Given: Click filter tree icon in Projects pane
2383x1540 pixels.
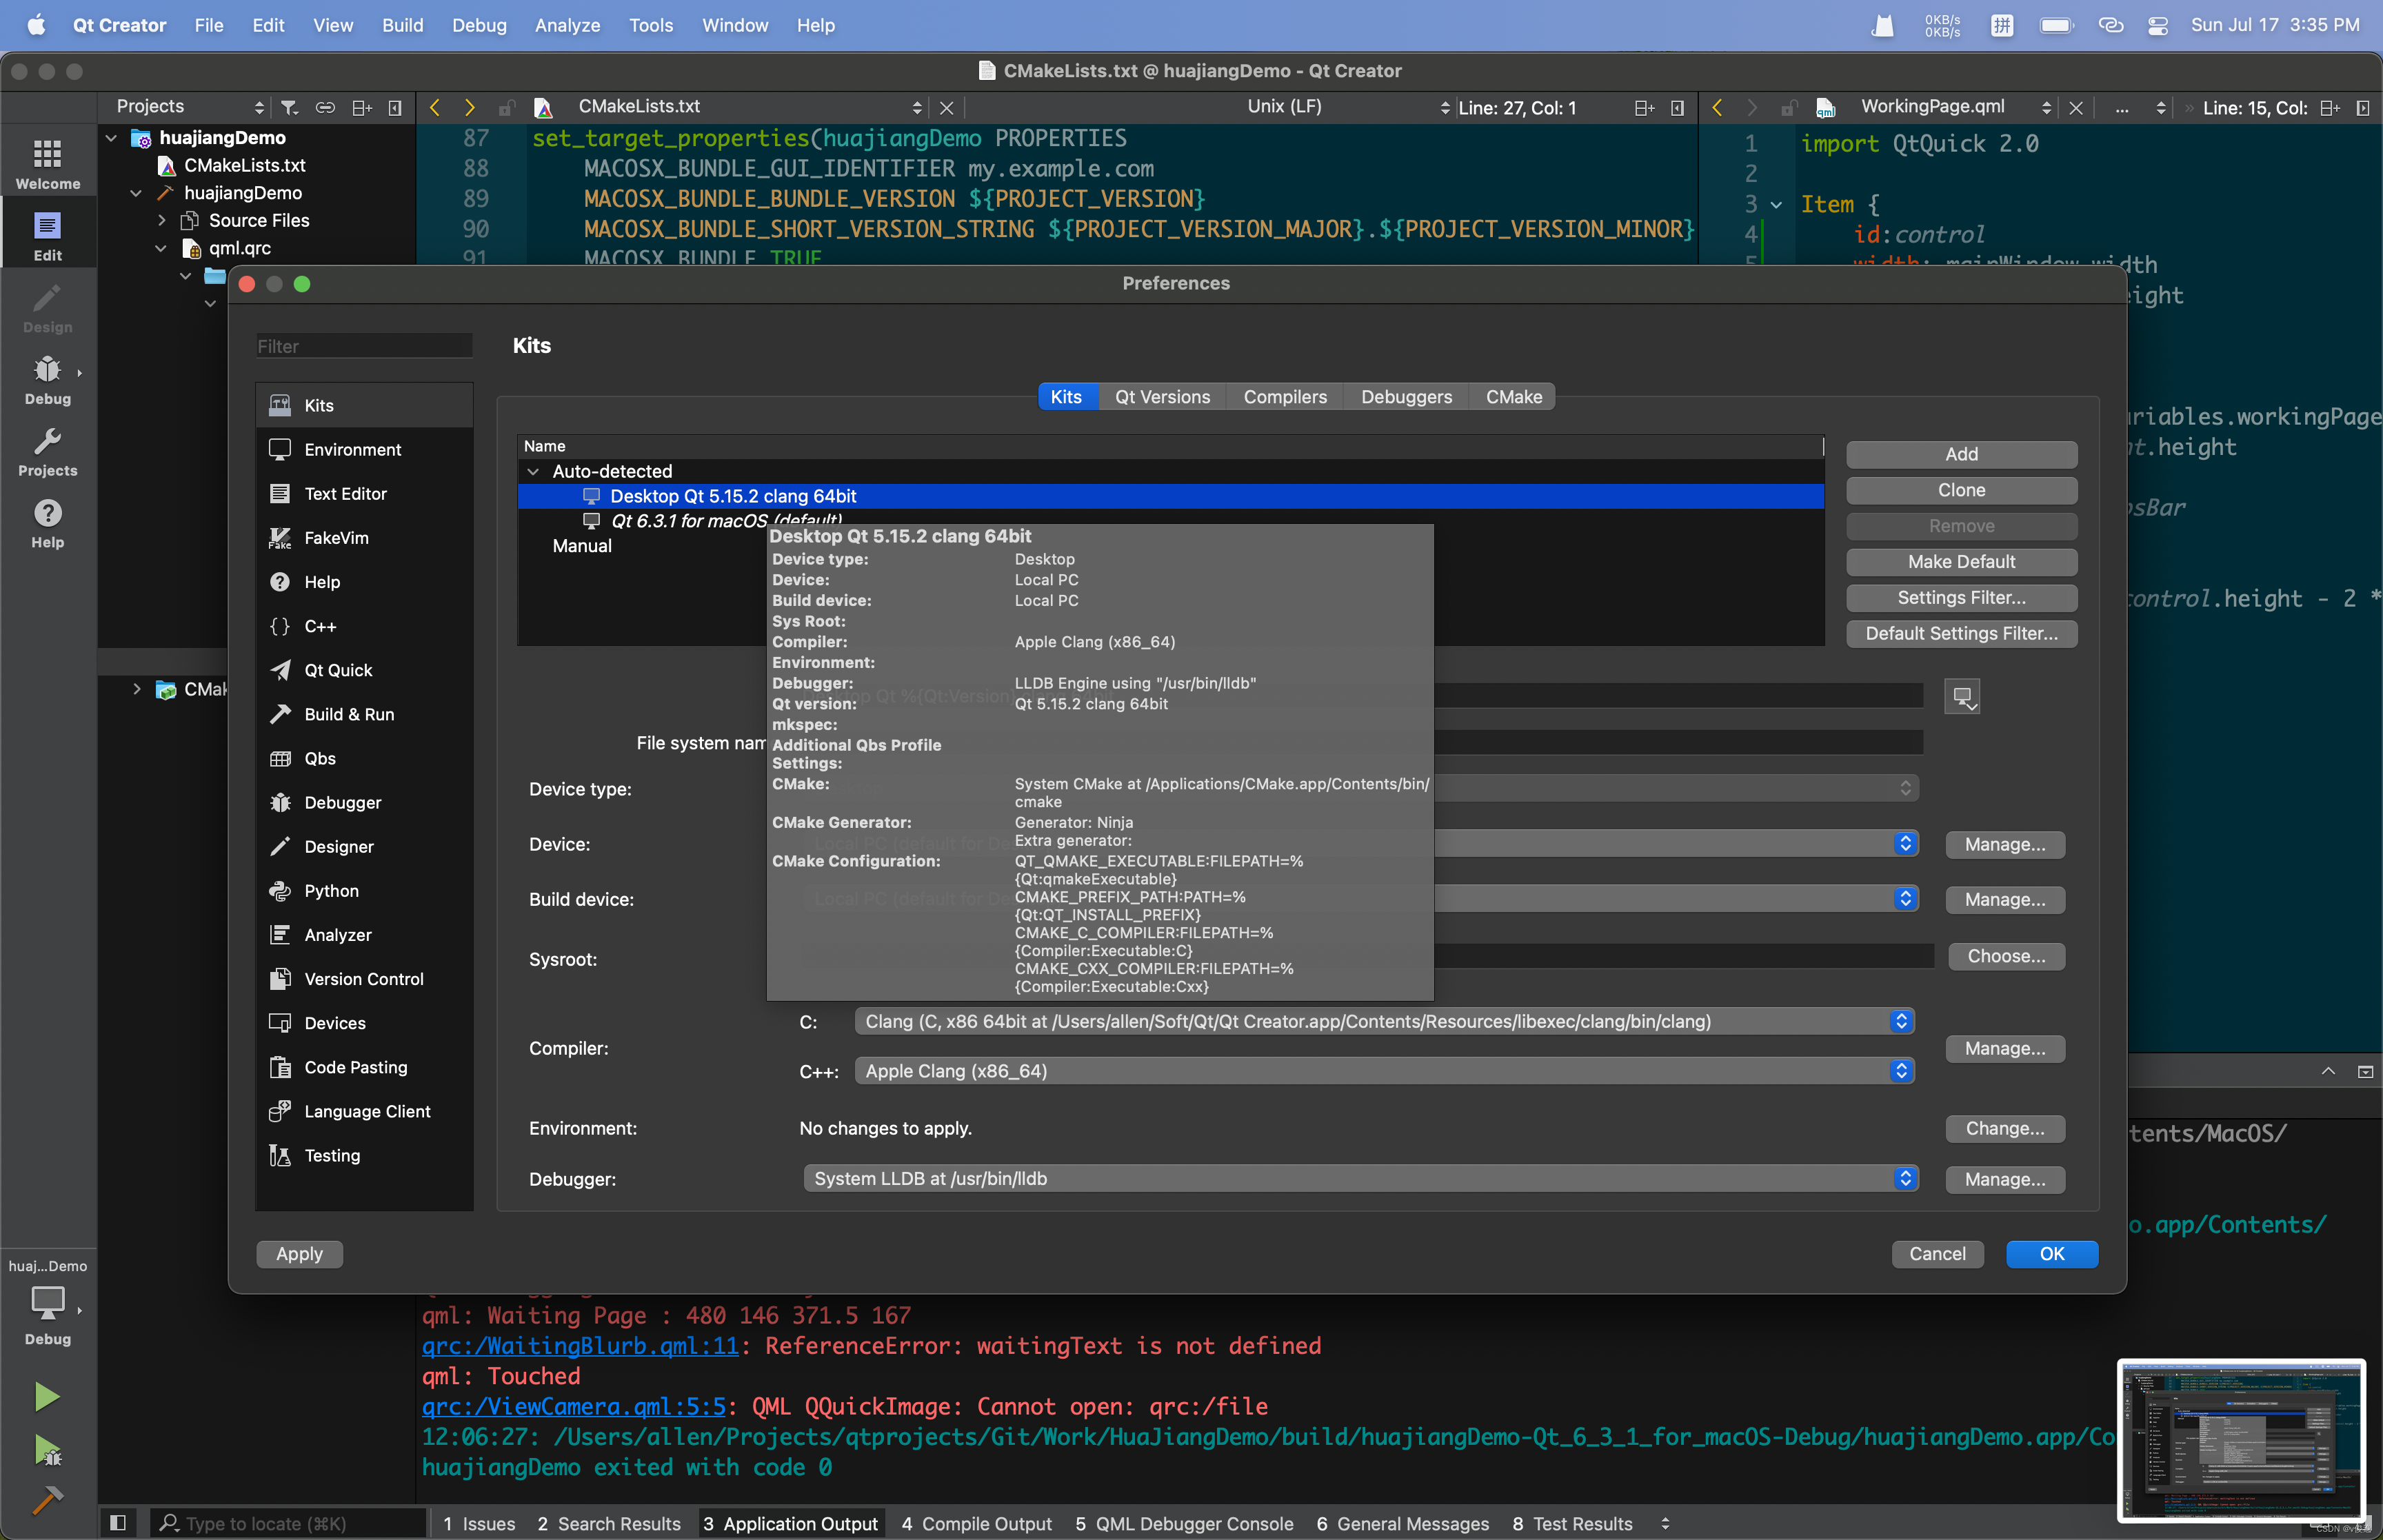Looking at the screenshot, I should 290,107.
